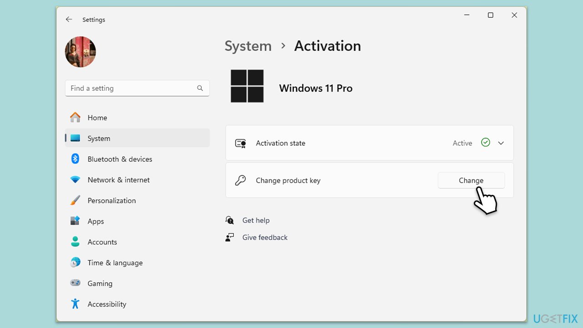Minimize the Settings window
583x328 pixels.
click(467, 15)
